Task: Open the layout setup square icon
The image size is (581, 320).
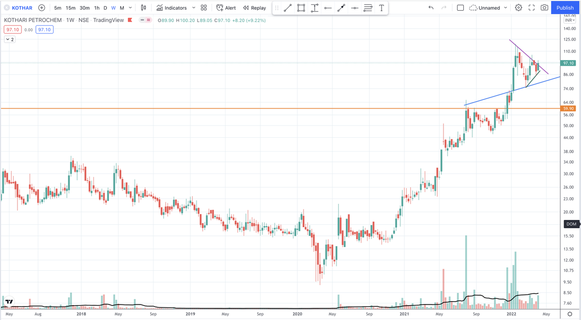Action: [460, 8]
